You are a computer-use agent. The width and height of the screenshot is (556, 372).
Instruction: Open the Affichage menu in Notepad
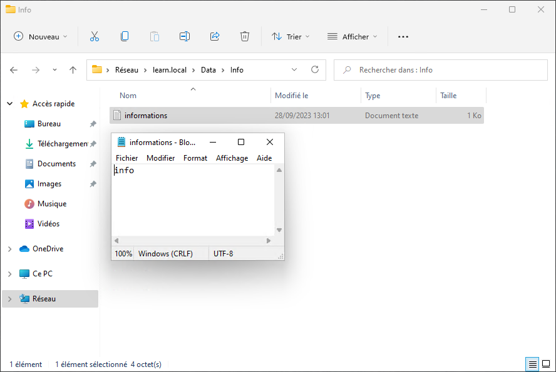232,158
